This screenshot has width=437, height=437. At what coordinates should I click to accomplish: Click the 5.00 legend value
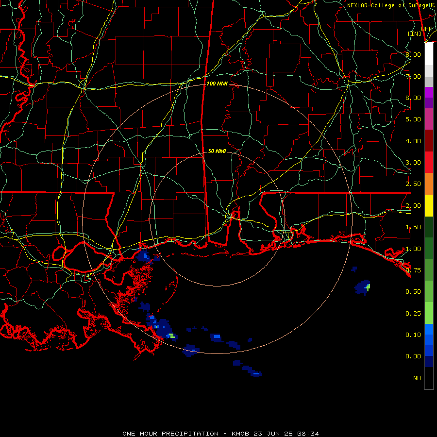tap(413, 119)
